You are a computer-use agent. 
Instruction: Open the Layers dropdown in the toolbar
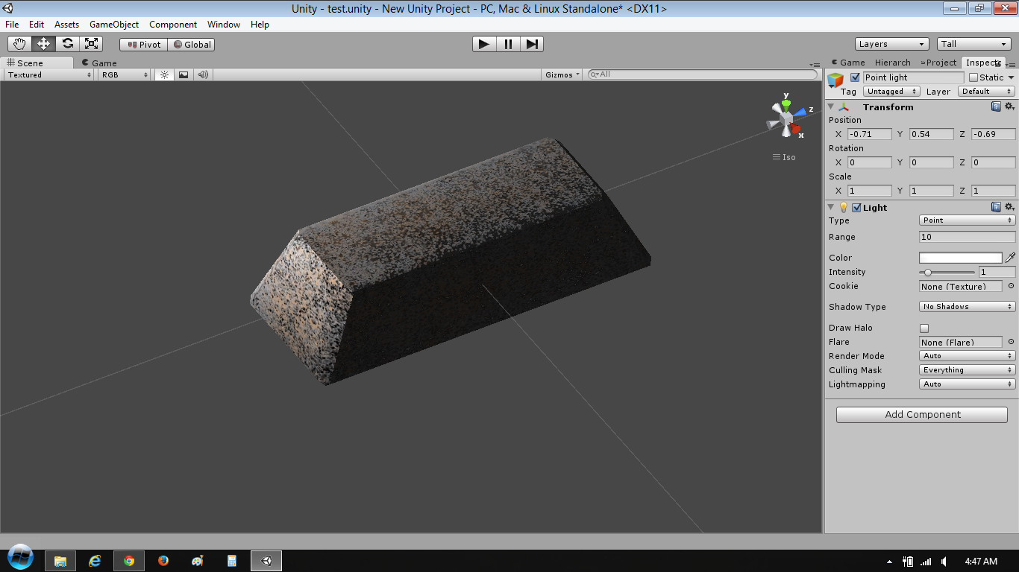[891, 43]
